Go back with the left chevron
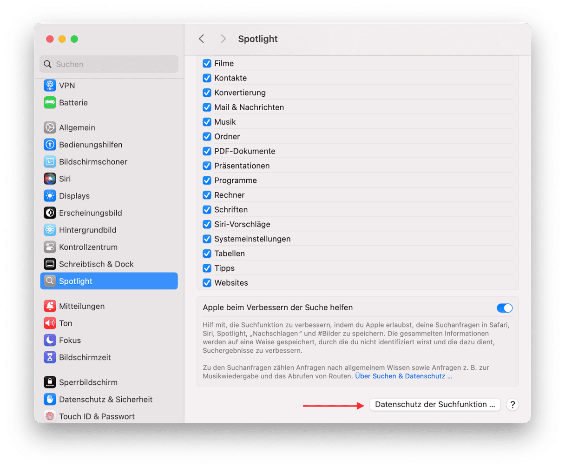This screenshot has height=468, width=565. point(202,39)
